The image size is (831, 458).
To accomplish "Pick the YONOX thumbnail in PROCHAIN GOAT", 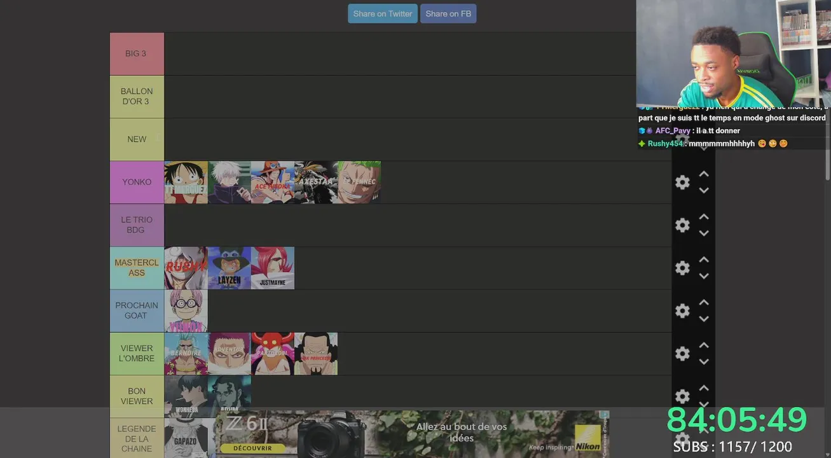I will tap(186, 310).
